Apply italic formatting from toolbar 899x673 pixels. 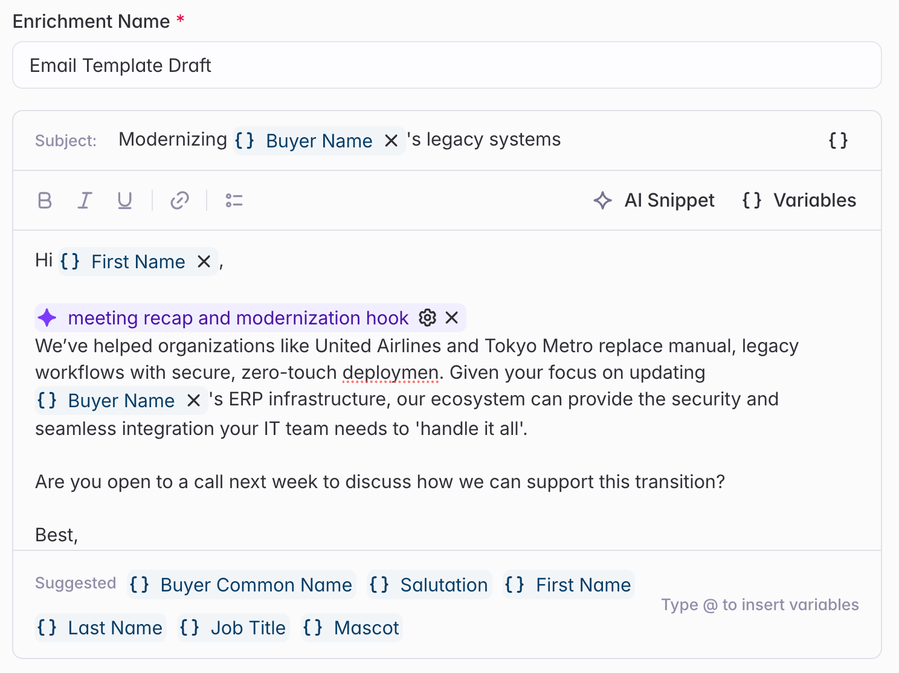[85, 201]
